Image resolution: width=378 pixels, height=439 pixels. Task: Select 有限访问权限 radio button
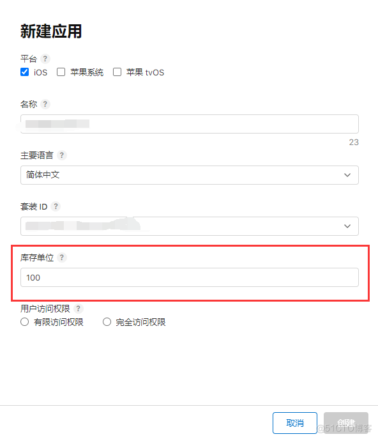point(25,321)
